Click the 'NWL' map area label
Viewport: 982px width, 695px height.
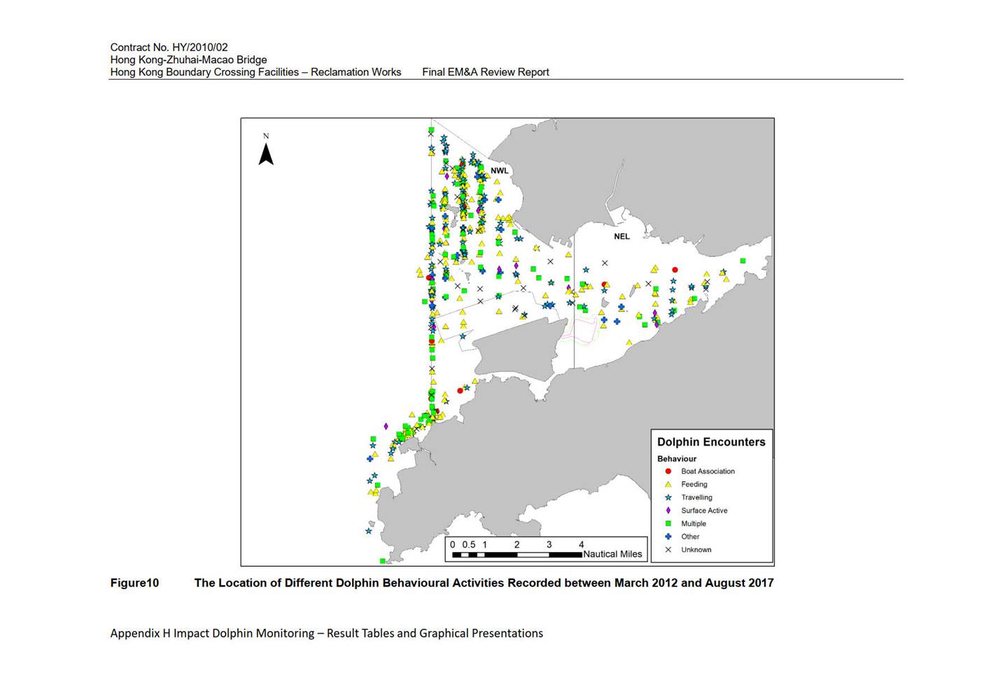click(500, 171)
